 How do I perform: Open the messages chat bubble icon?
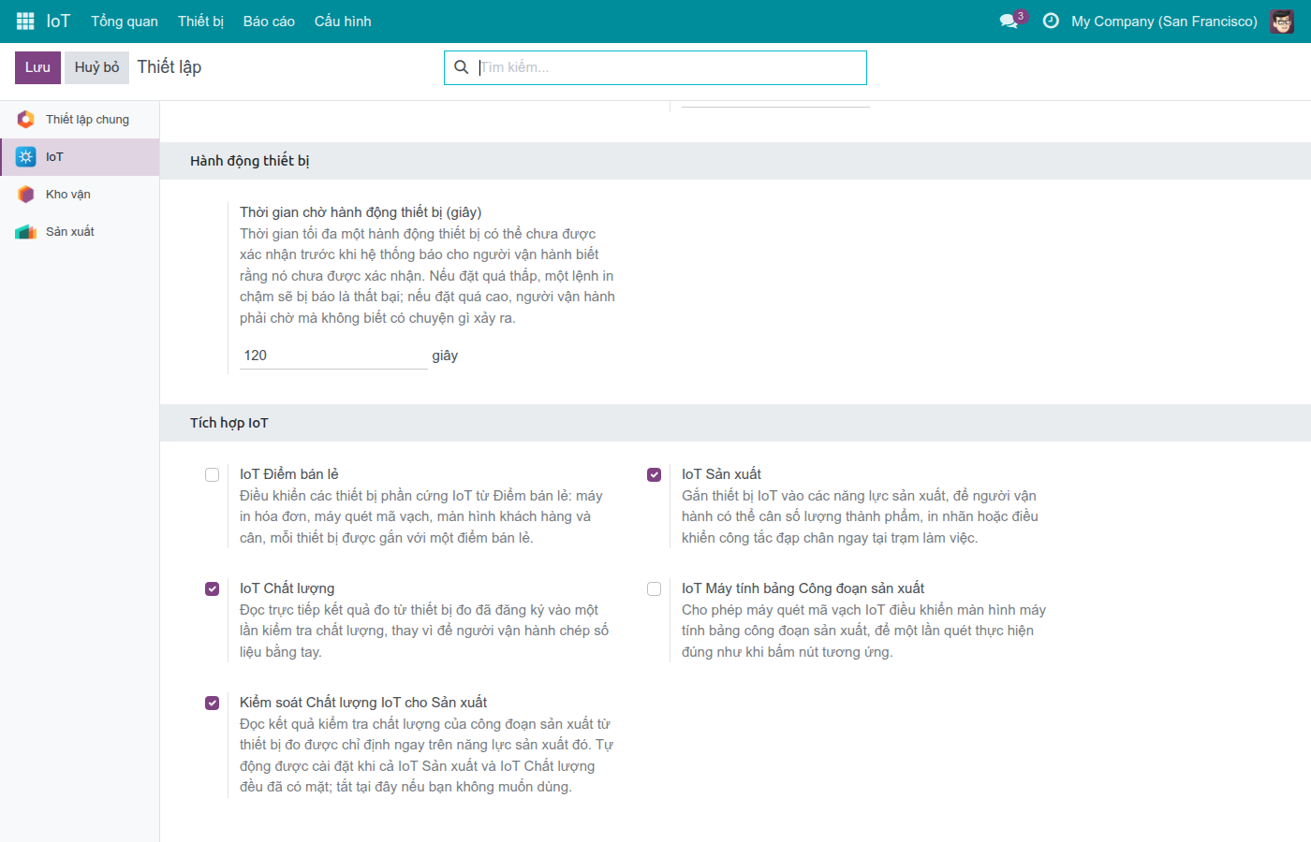pos(1009,21)
